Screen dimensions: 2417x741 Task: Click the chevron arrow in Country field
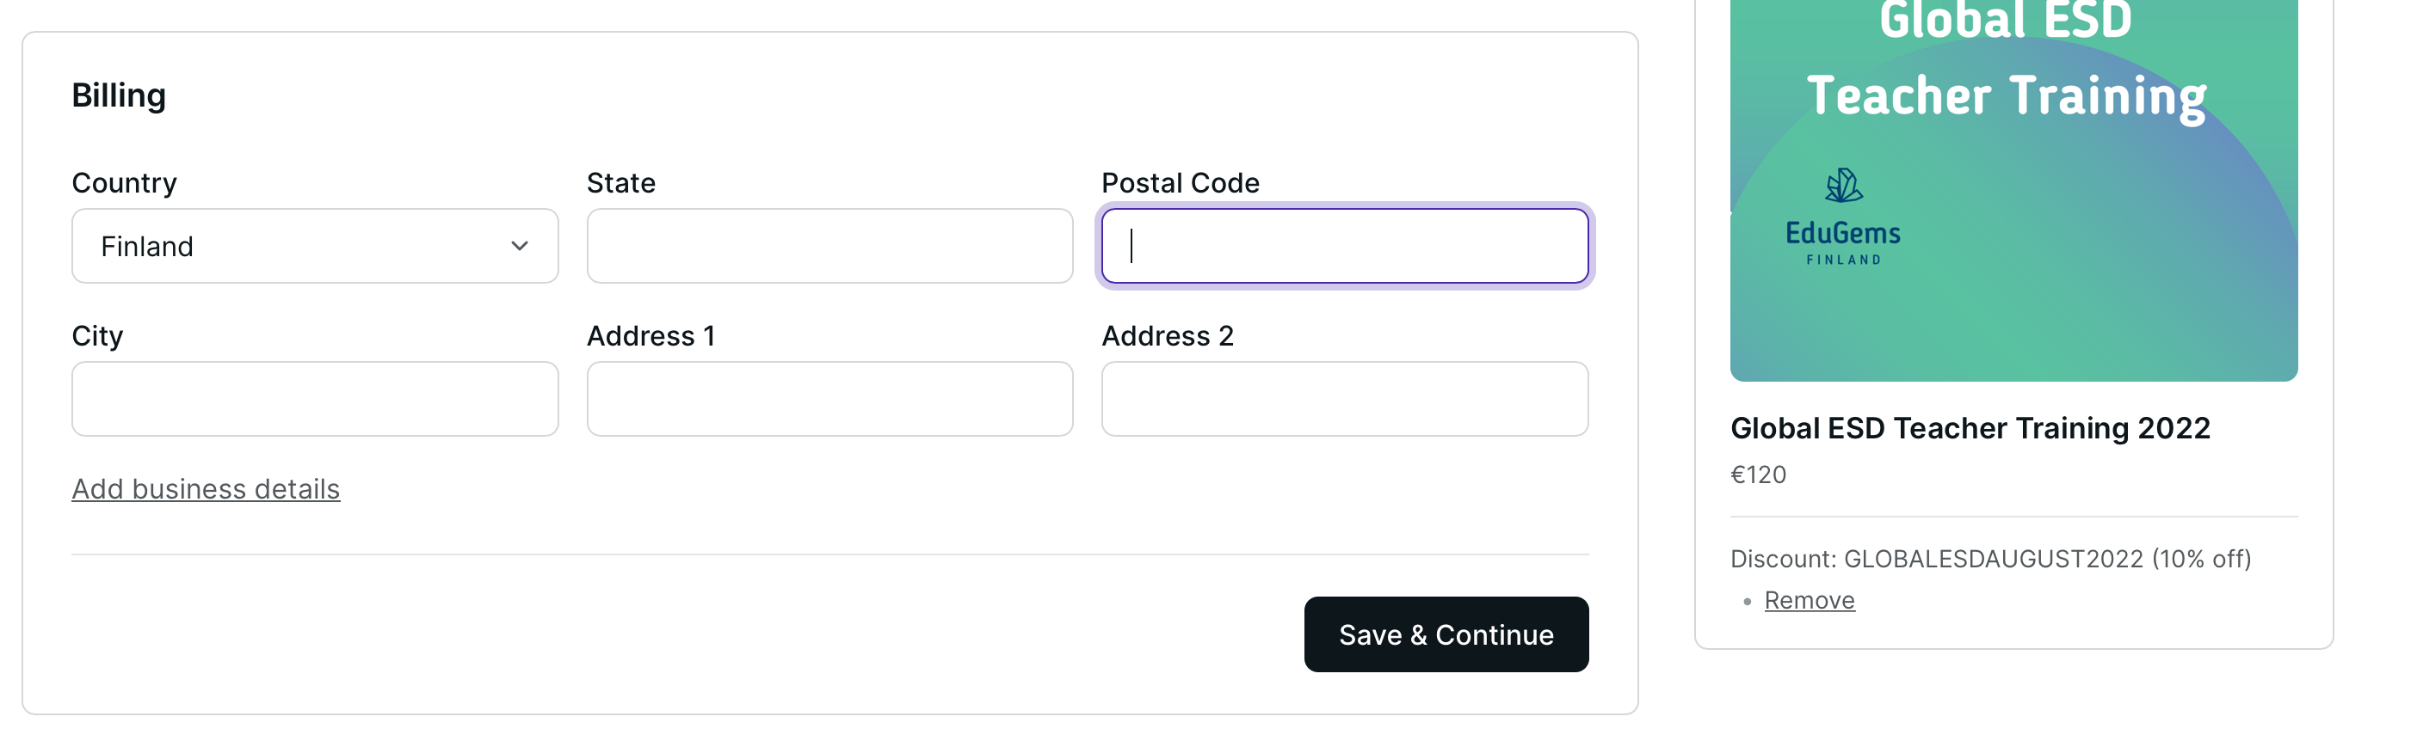(519, 246)
